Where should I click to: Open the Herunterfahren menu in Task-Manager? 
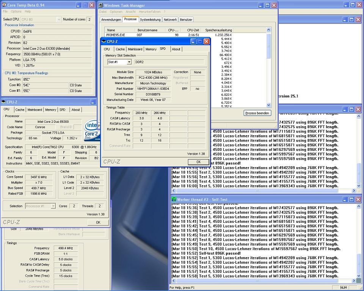click(150, 12)
